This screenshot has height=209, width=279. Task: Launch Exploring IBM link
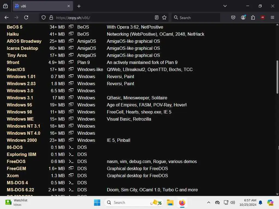[21, 155]
